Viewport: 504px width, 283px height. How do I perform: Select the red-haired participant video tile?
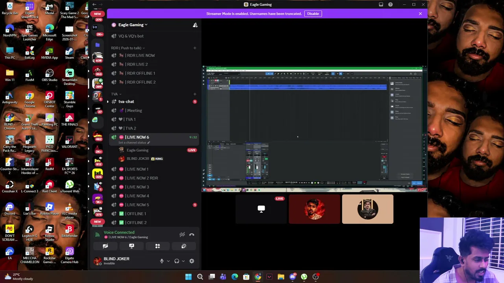tap(314, 209)
